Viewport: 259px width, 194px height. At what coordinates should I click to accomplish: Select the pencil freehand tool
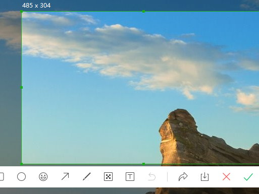[x=87, y=176]
